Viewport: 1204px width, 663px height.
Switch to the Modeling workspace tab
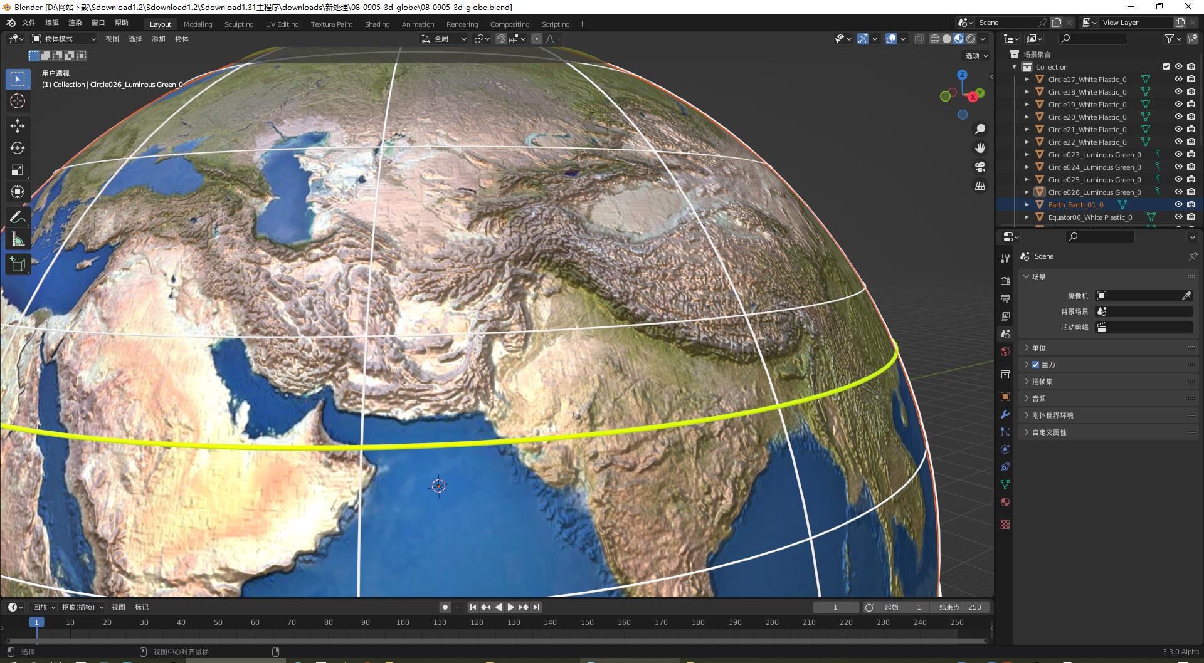pos(198,24)
